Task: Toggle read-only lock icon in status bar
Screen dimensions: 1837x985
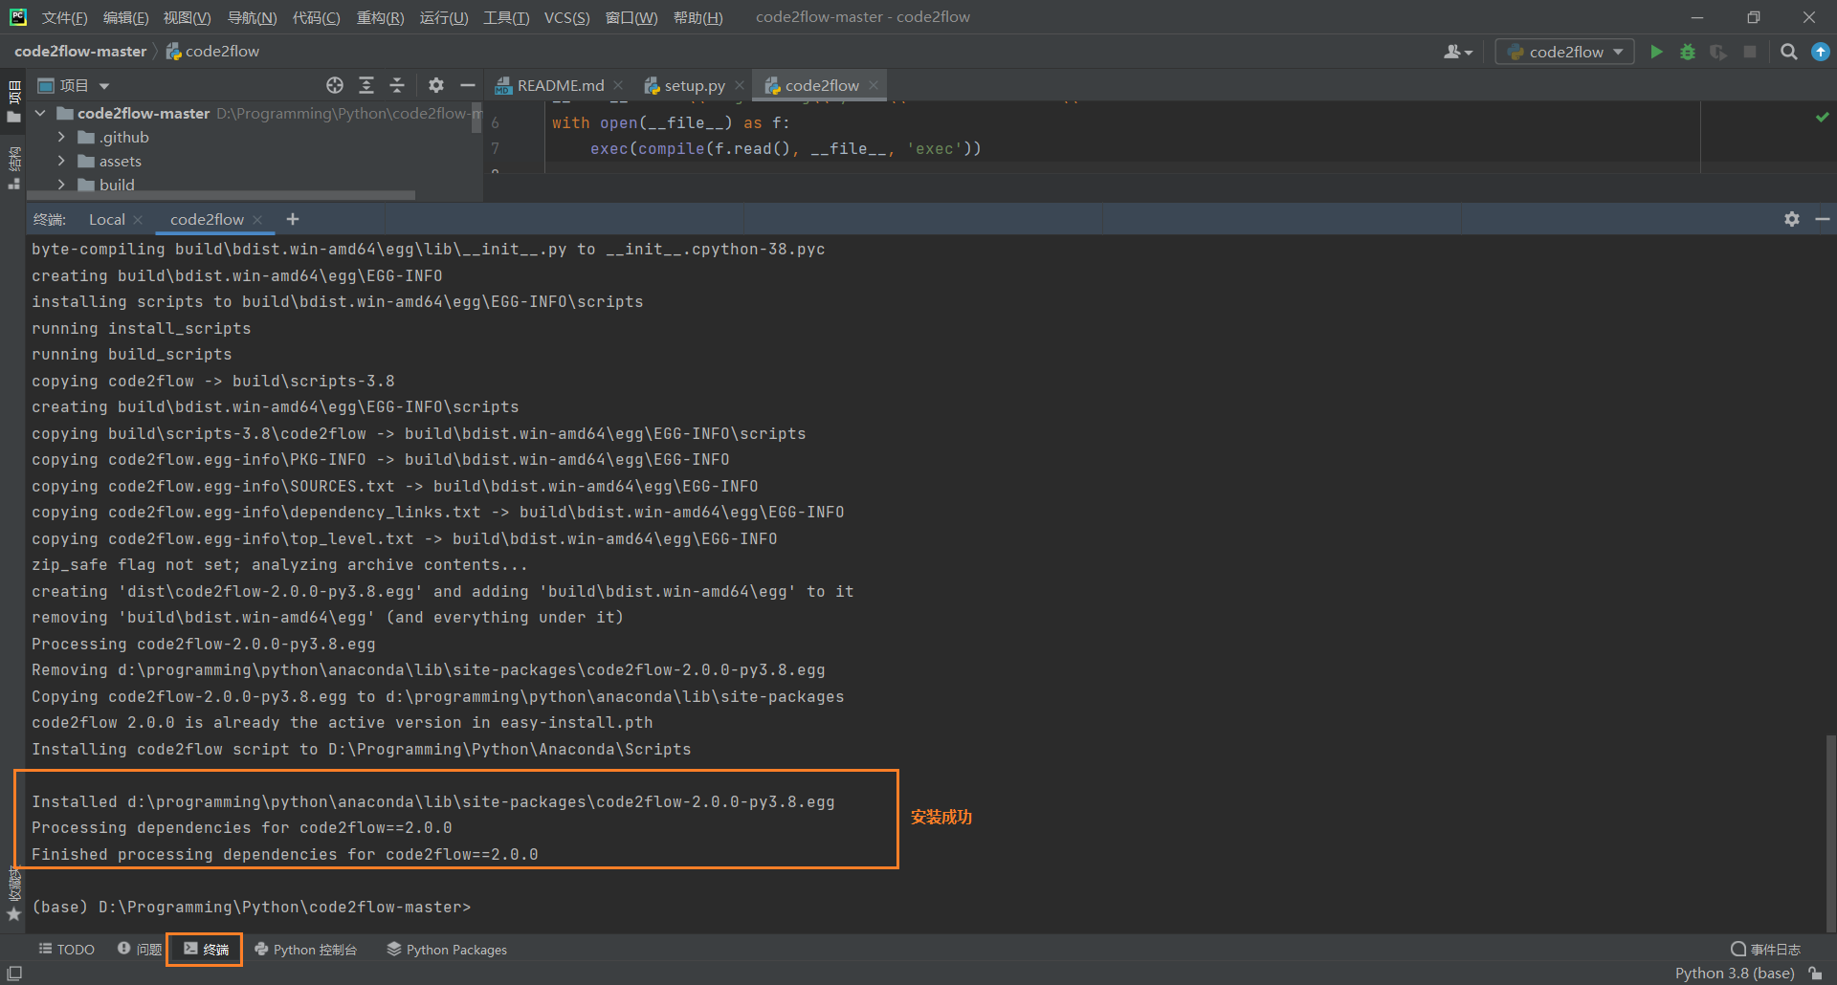Action: (1815, 973)
